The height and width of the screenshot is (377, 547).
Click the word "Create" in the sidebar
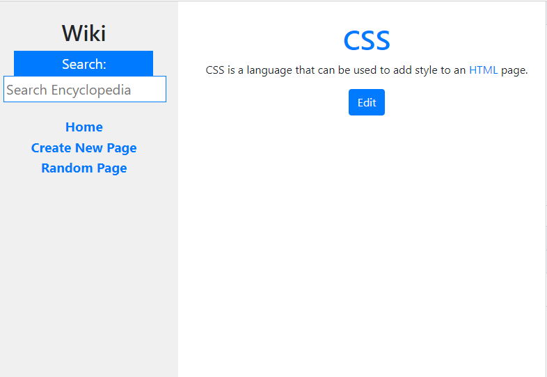(51, 148)
